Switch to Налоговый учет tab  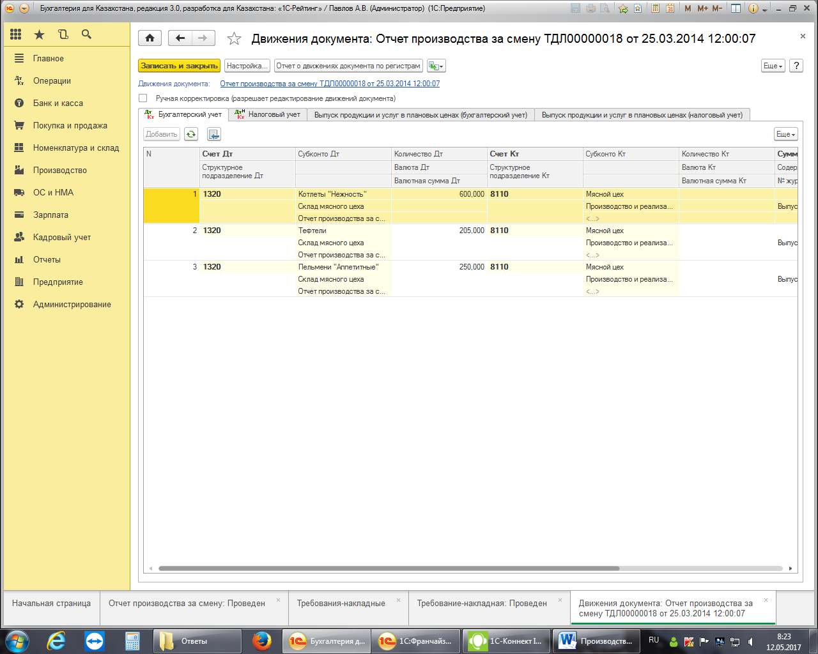point(268,114)
